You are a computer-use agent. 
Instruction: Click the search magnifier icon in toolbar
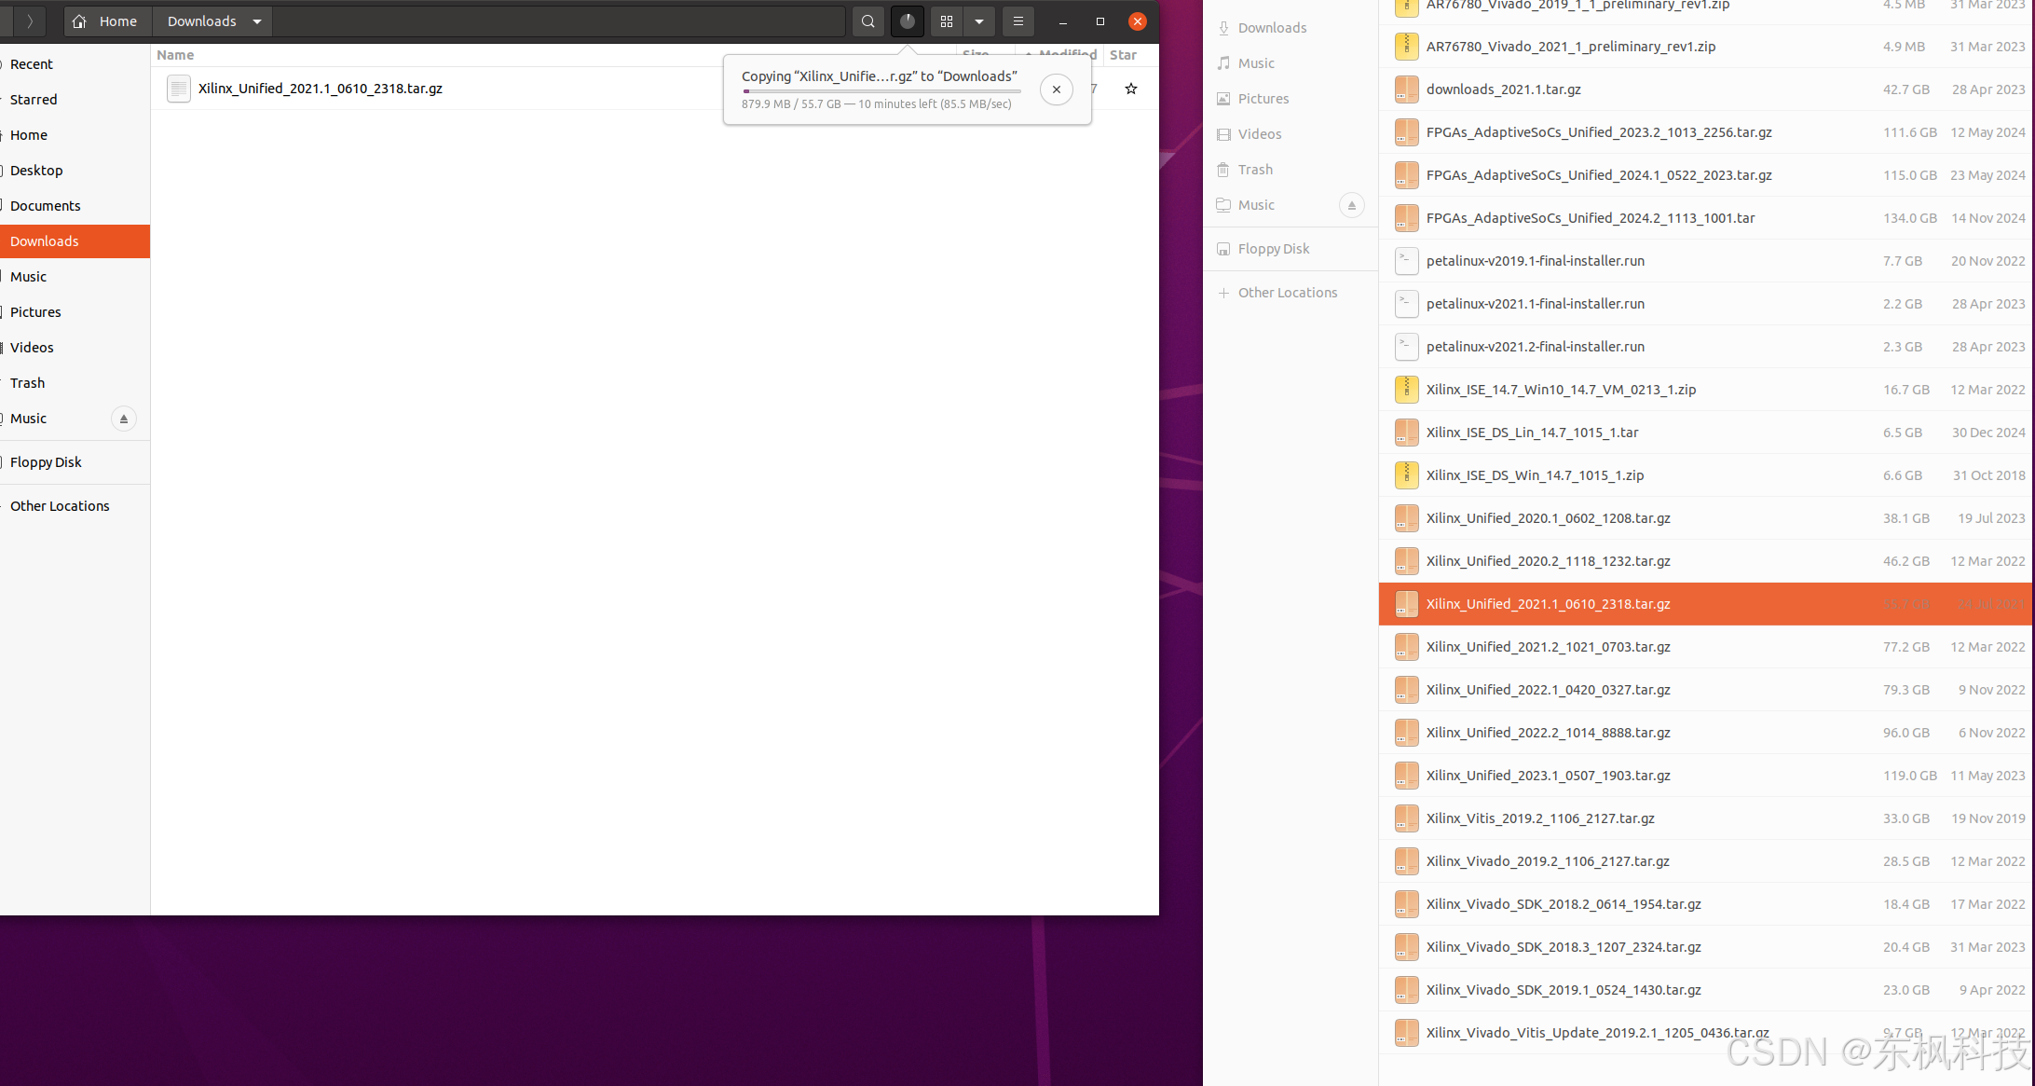coord(867,21)
